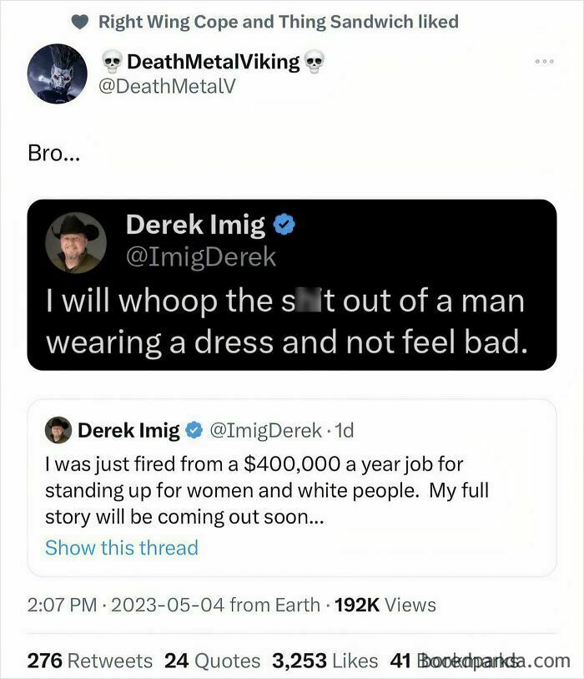584x679 pixels.
Task: Click the skull emoji in the display name
Action: [x=108, y=61]
